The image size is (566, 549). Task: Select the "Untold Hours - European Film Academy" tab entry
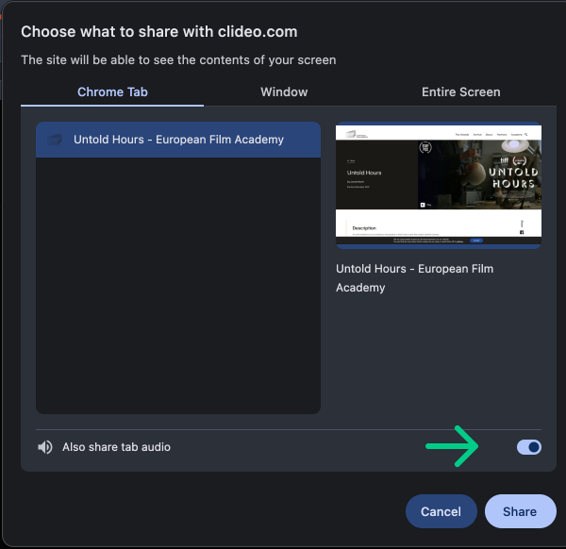point(178,140)
